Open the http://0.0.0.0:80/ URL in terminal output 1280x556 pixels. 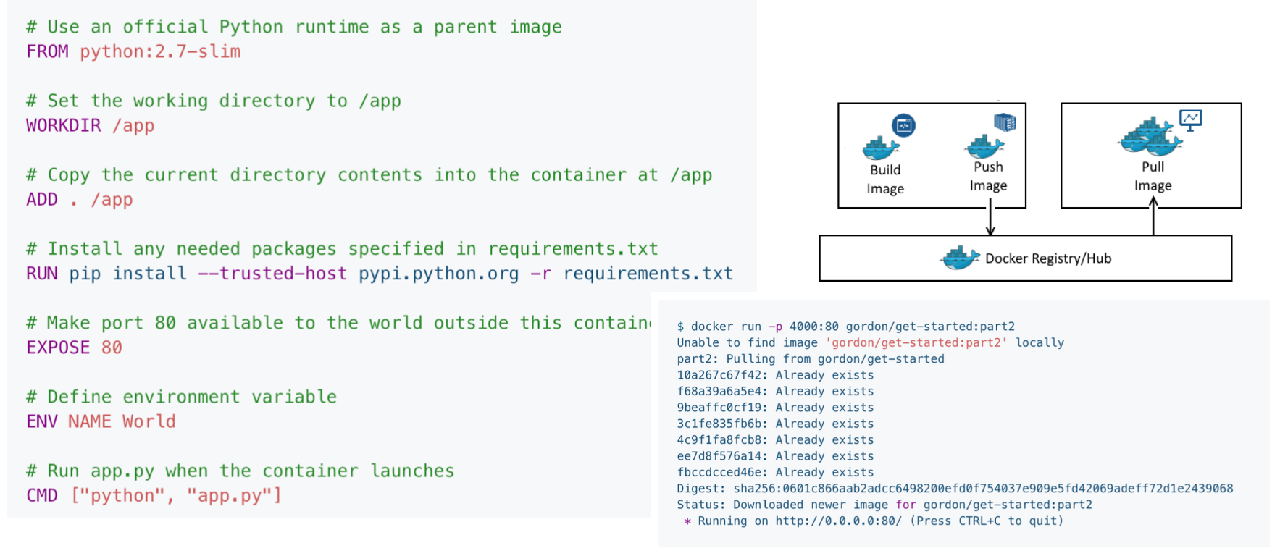[838, 521]
